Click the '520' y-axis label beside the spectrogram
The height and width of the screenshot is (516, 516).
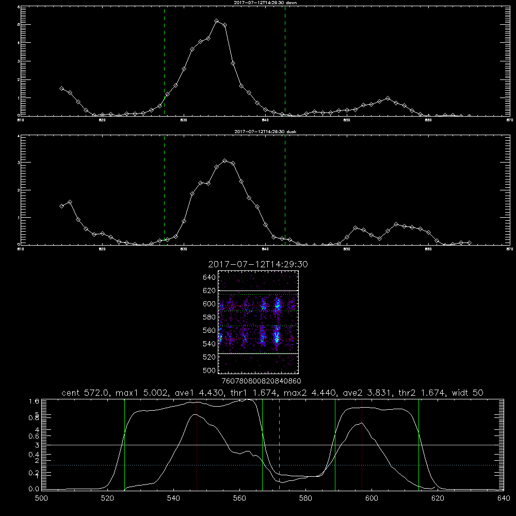pos(209,357)
